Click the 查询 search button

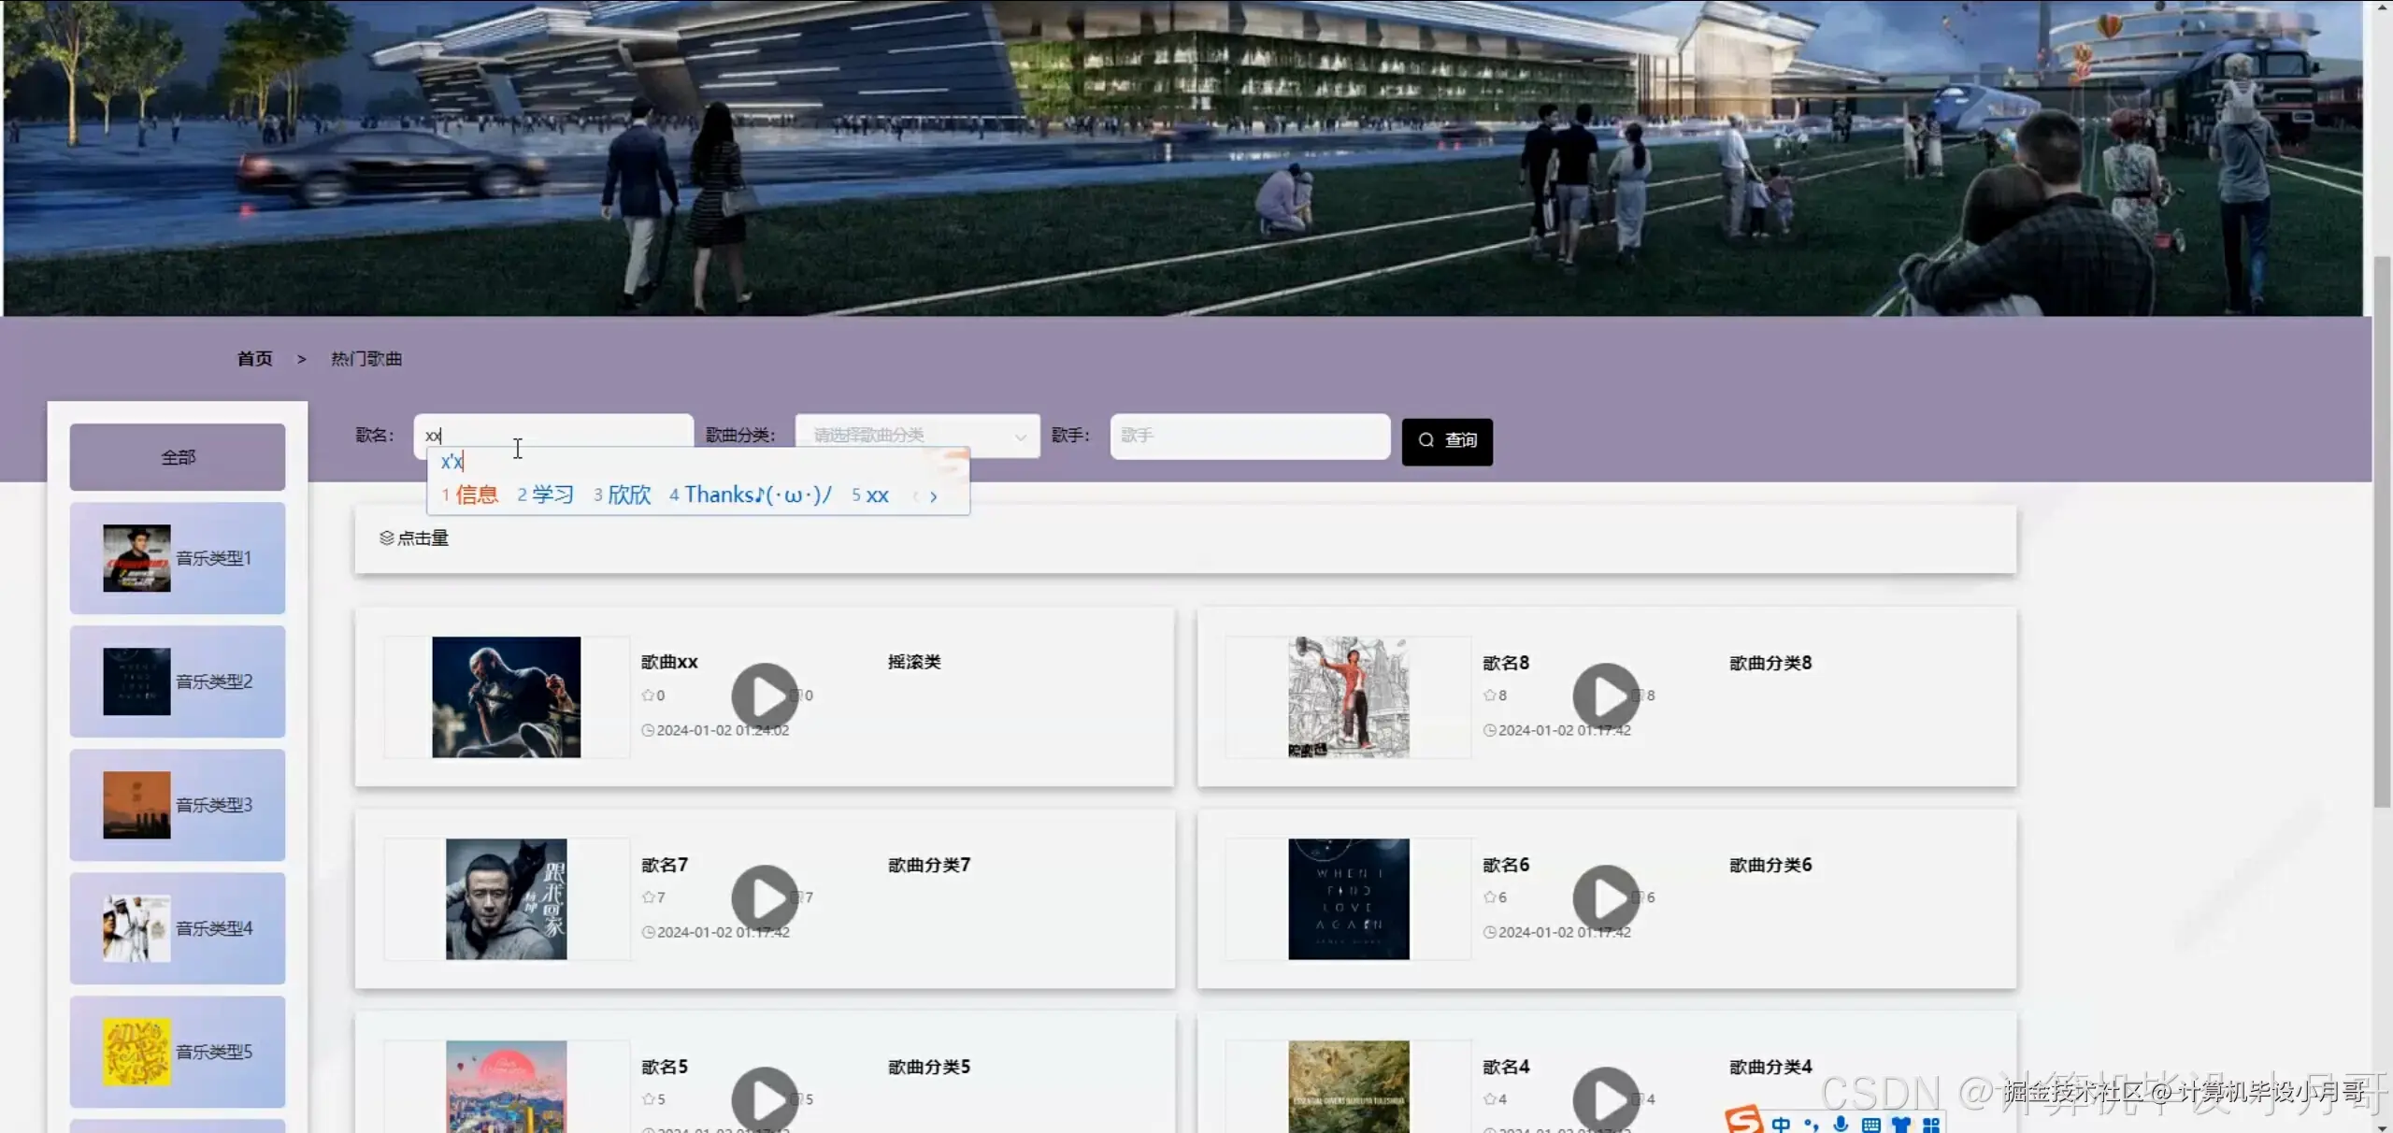(x=1446, y=441)
